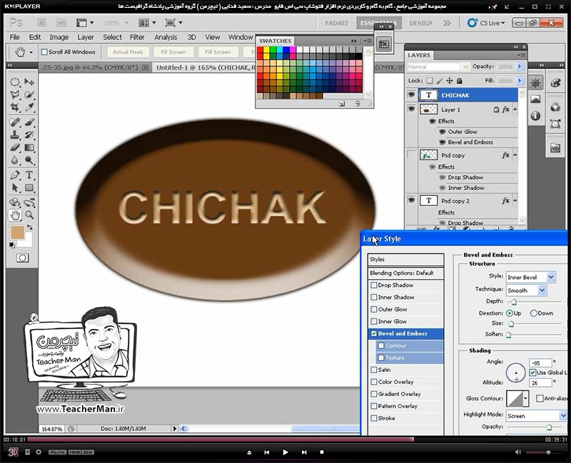Image resolution: width=571 pixels, height=463 pixels.
Task: Select the Eraser tool
Action: coord(14,147)
